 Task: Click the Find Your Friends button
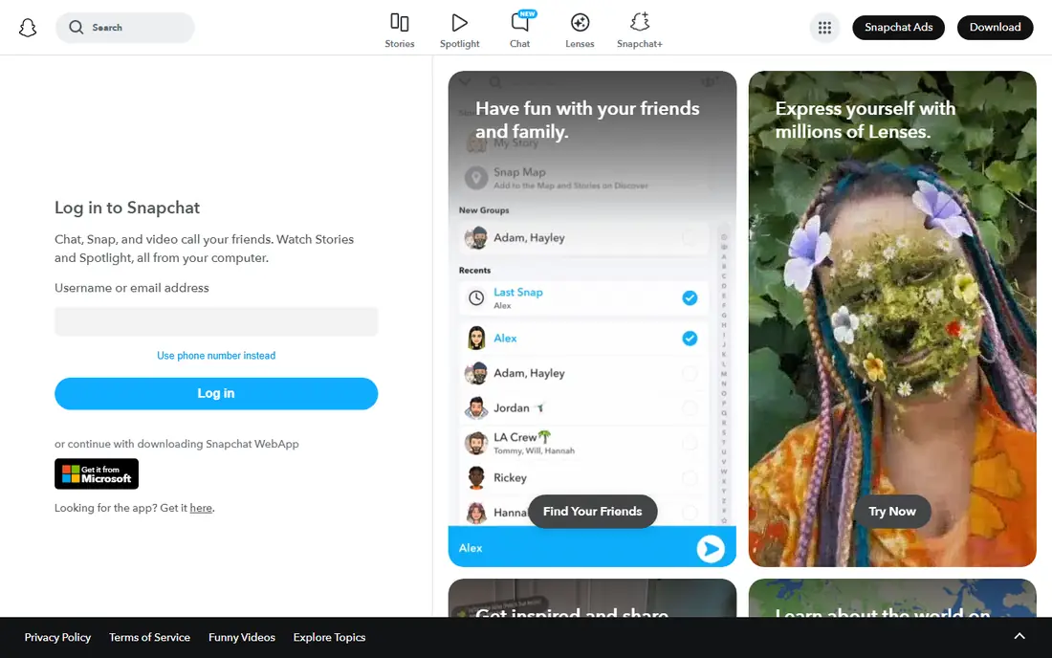pos(592,511)
